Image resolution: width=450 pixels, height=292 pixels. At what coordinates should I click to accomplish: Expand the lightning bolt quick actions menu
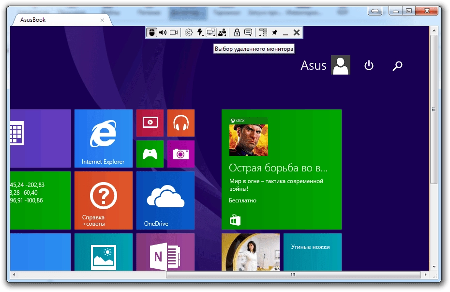click(x=200, y=32)
